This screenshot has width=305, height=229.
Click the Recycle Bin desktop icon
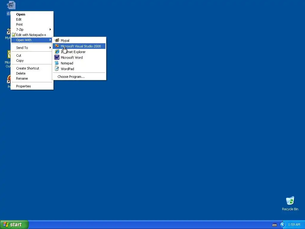(290, 203)
